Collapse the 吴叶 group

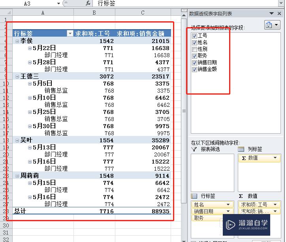coord(17,140)
